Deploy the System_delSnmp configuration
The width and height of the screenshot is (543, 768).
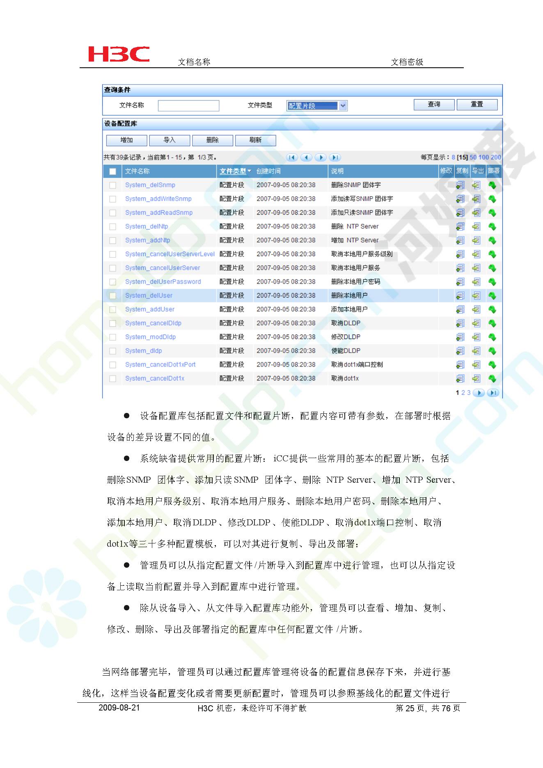coord(492,185)
